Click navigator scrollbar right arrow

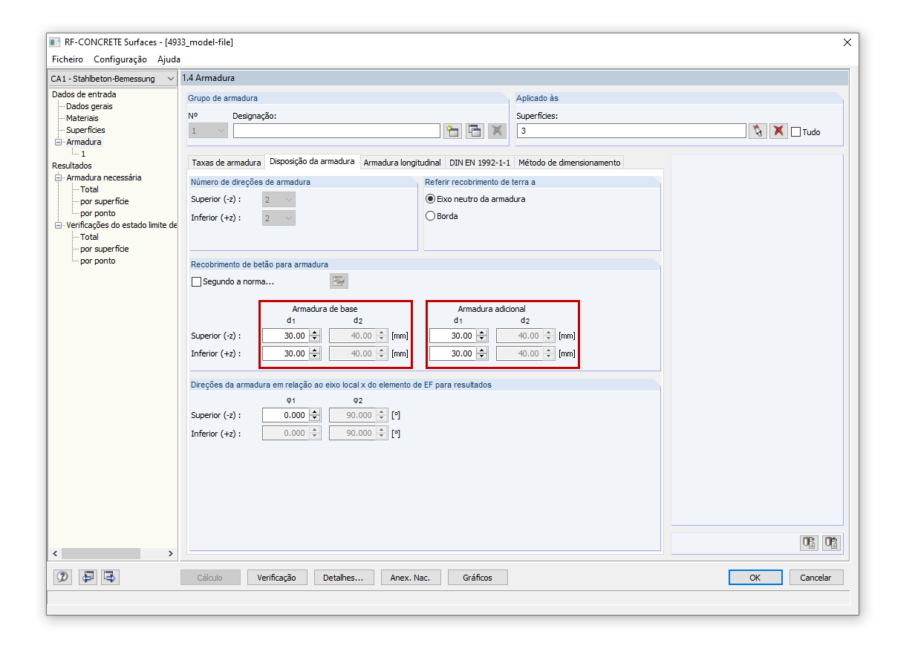(x=170, y=553)
